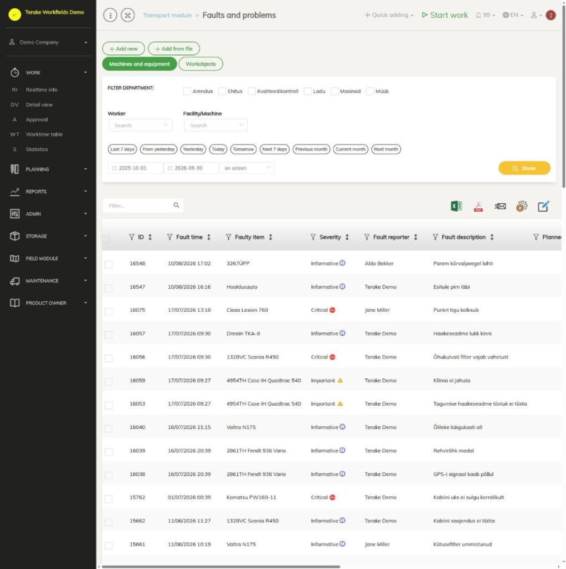This screenshot has width=566, height=569.
Task: Click the Add new button
Action: (123, 49)
